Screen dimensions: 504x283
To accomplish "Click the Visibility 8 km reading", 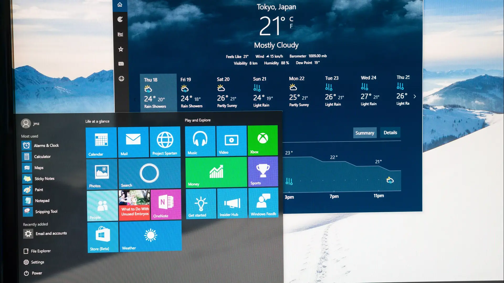I will (x=246, y=63).
